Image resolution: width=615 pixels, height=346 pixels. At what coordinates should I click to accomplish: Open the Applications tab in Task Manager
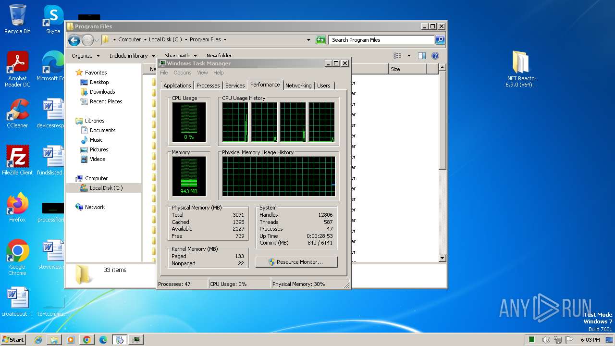tap(177, 86)
